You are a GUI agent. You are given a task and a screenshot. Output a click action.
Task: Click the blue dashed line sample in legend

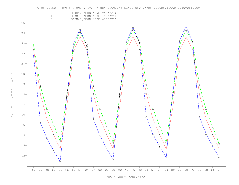(x=47, y=19)
